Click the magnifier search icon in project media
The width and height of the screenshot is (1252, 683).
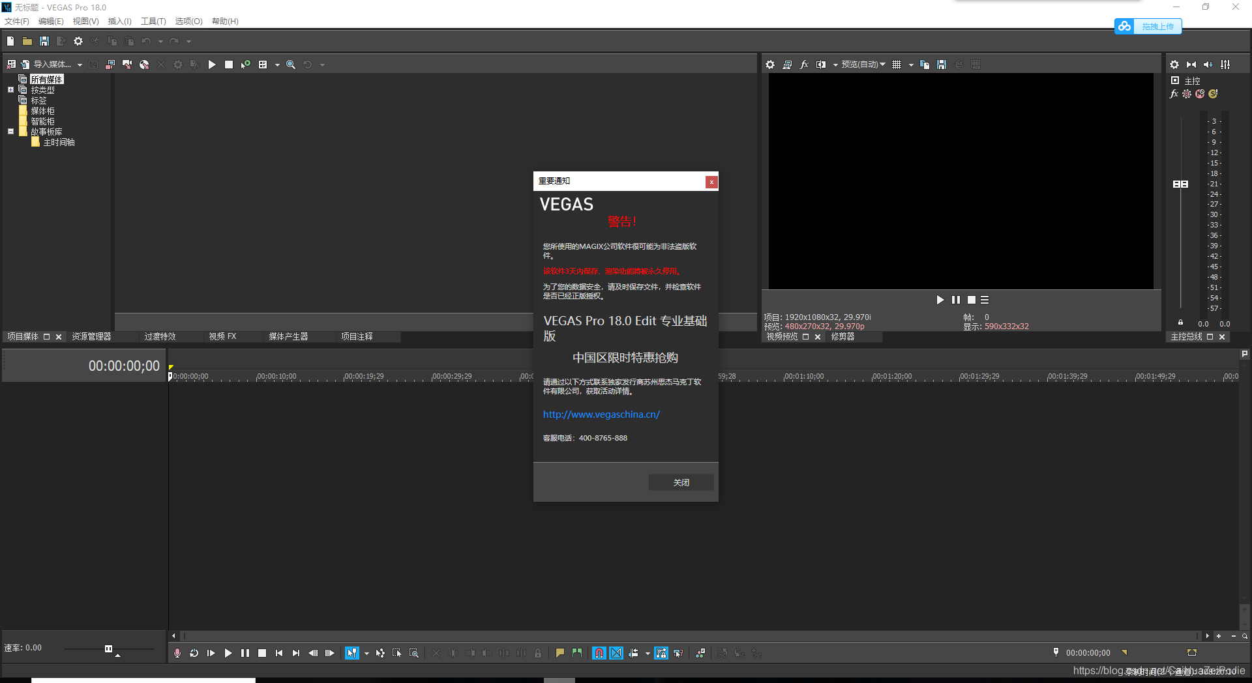pyautogui.click(x=291, y=65)
